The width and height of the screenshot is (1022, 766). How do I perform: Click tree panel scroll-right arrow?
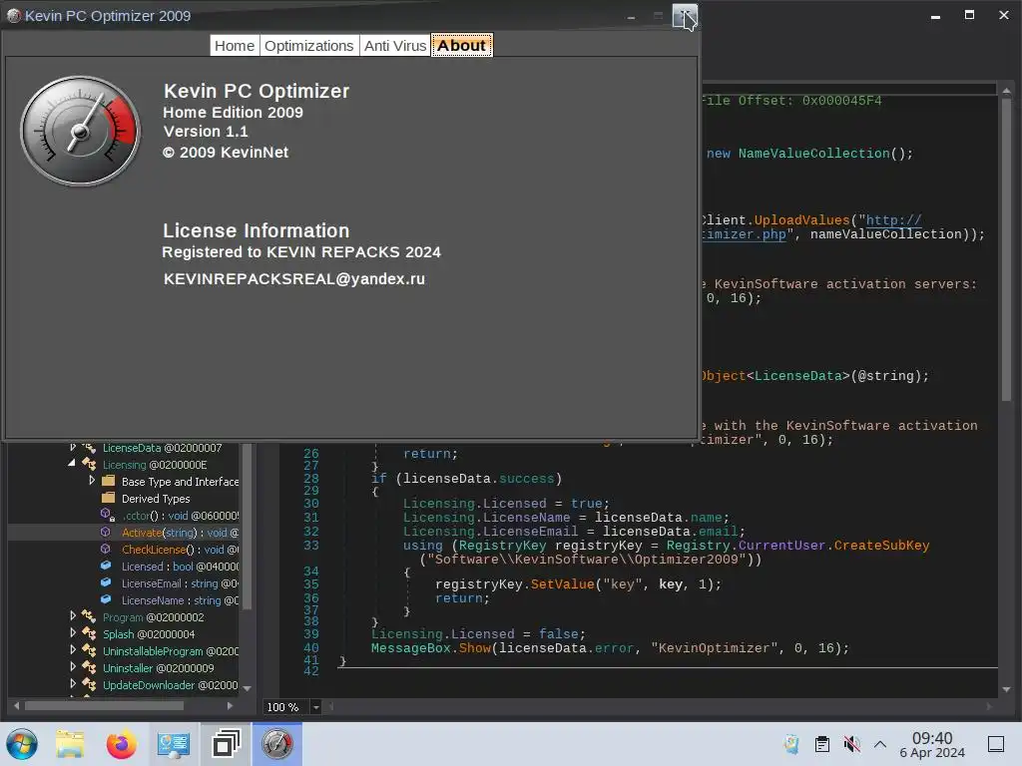(230, 705)
